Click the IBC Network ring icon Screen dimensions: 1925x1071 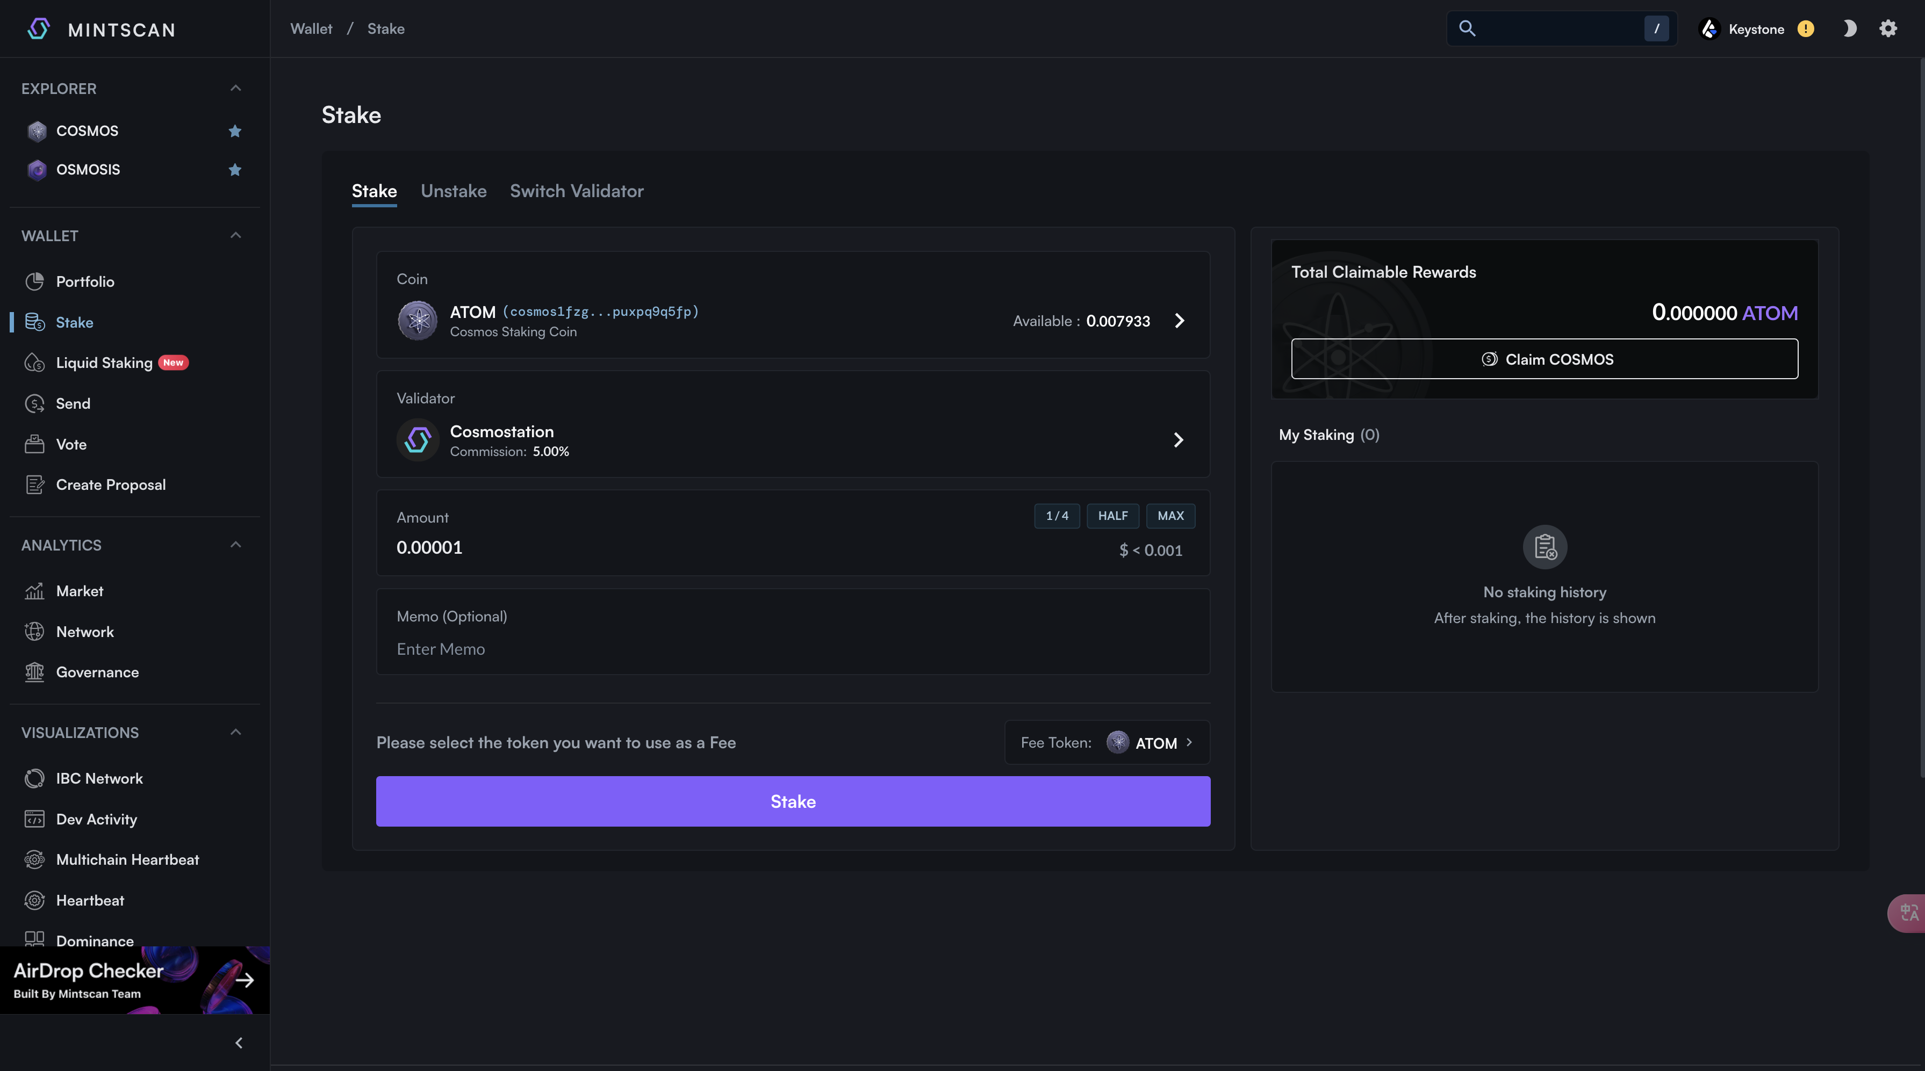click(34, 778)
